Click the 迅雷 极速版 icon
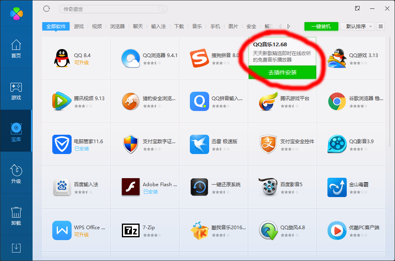Viewport: 395px width, 261px height. click(x=199, y=144)
